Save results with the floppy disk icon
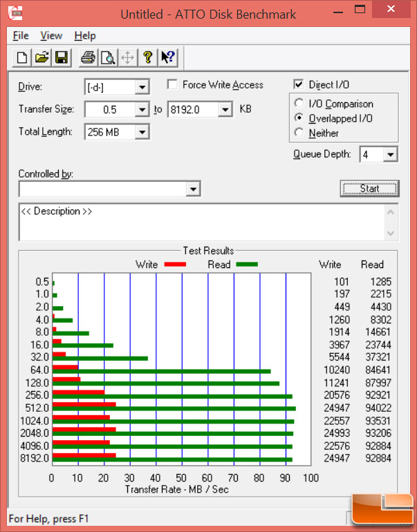The width and height of the screenshot is (417, 532). click(x=62, y=57)
